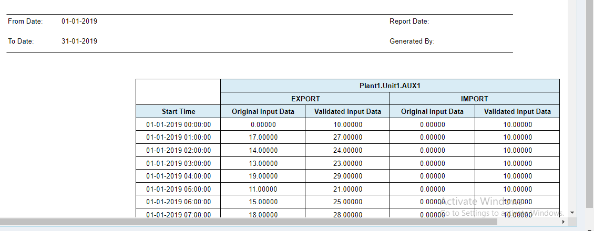Click the Plant1.Unit1.AUX1 header cell
The width and height of the screenshot is (594, 231).
click(x=390, y=86)
